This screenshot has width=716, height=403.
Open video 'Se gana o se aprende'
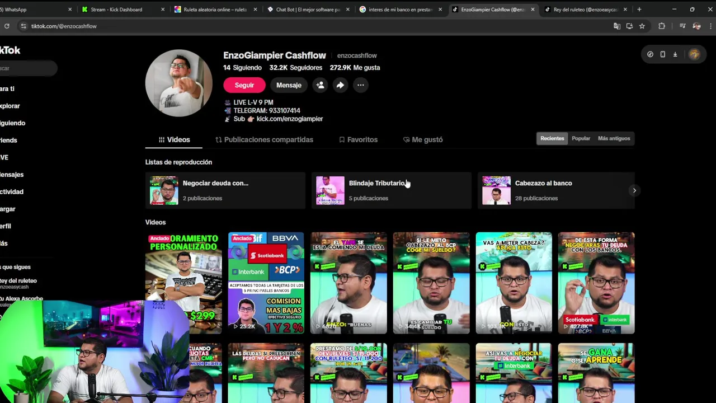coord(596,373)
